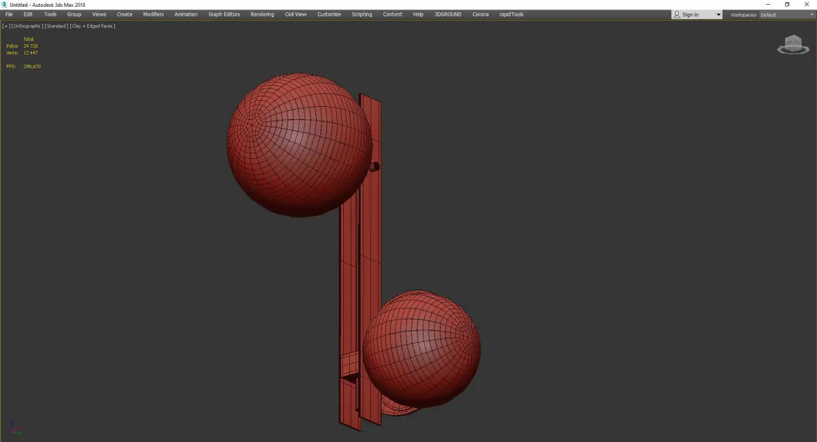Screen dimensions: 817x442
Task: Click the Clay + Edged Faces label
Action: tap(93, 26)
